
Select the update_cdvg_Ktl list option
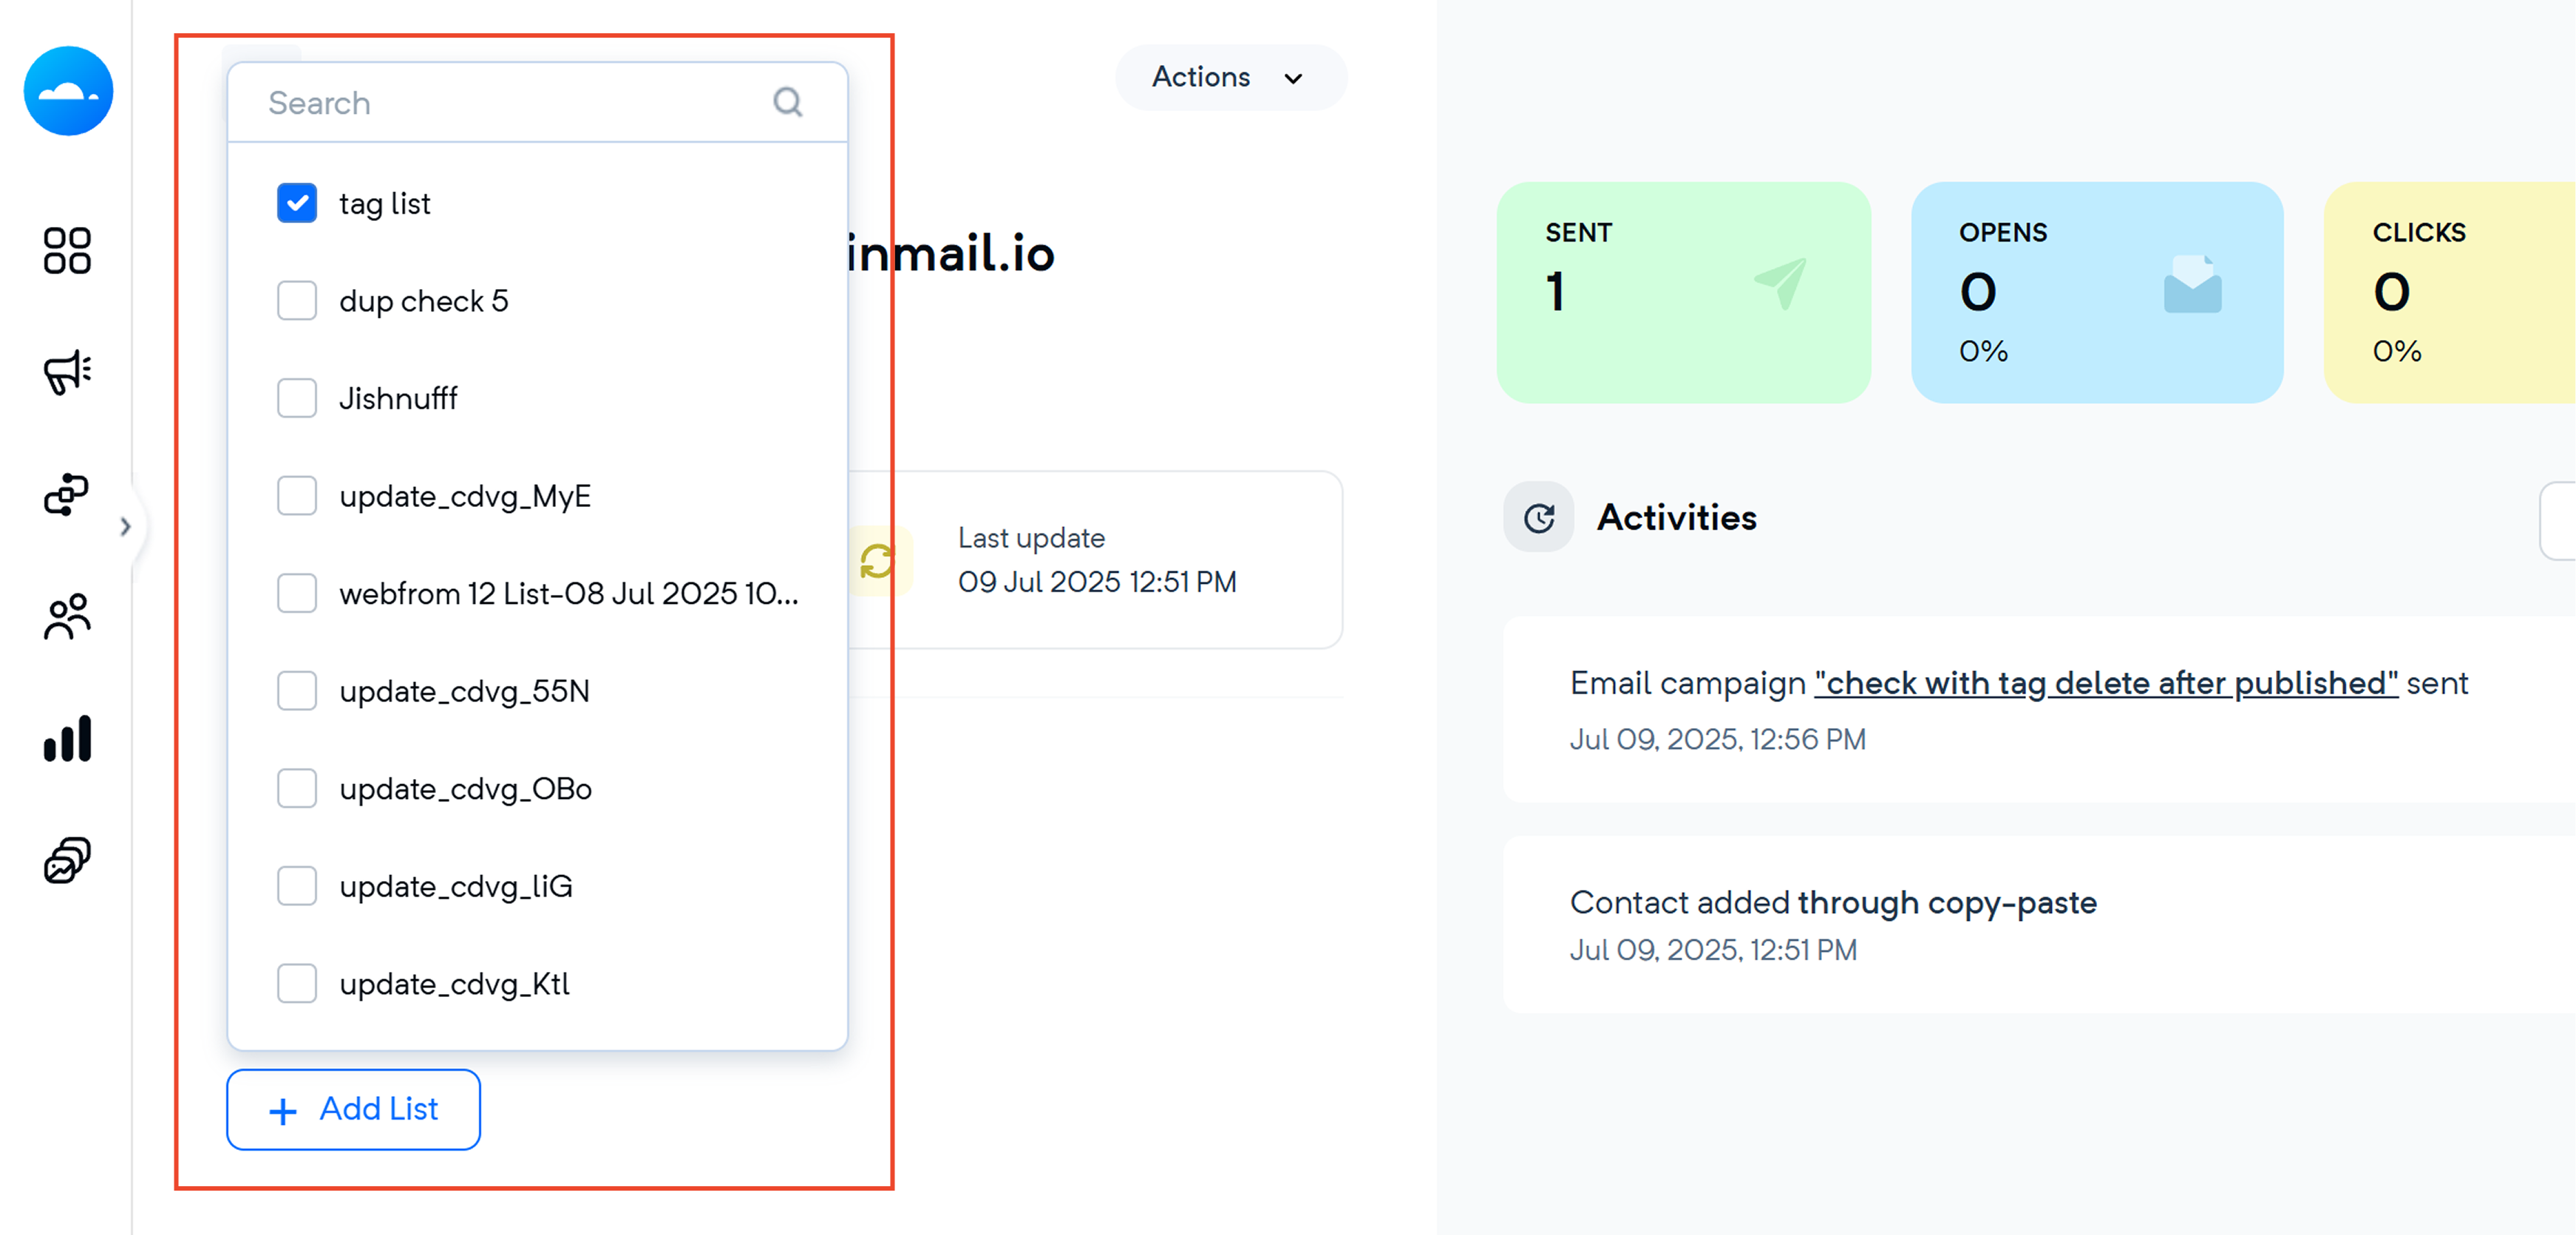click(538, 984)
